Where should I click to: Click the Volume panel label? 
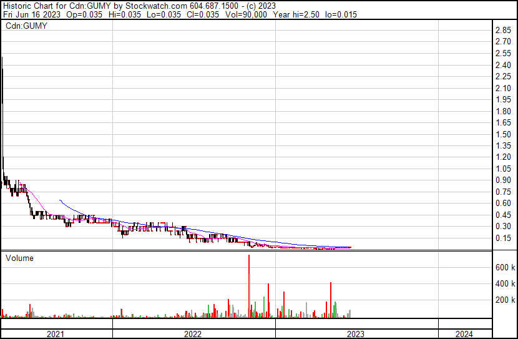click(x=20, y=258)
